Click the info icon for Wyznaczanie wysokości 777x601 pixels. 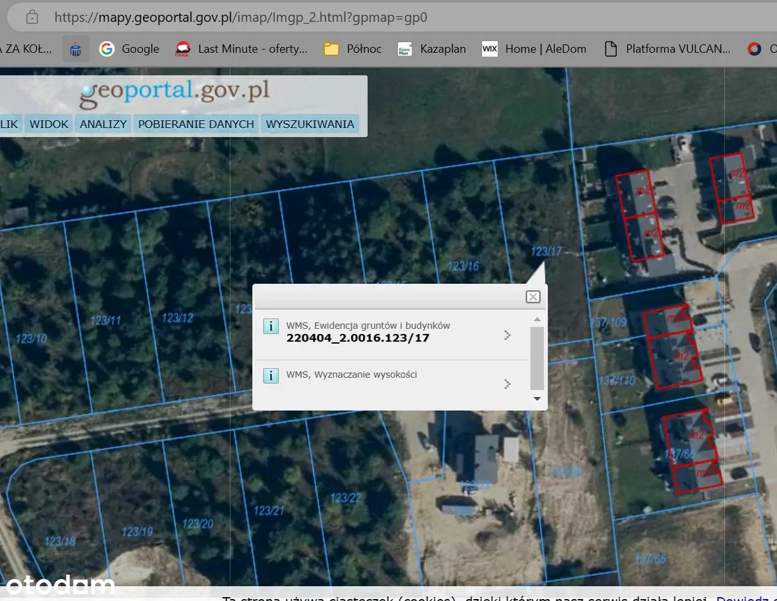271,375
